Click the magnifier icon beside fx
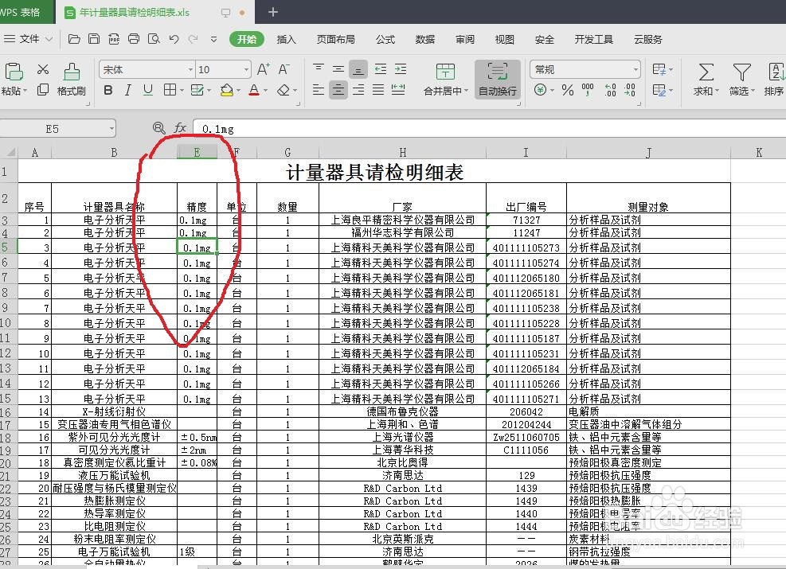This screenshot has width=786, height=569. click(159, 128)
